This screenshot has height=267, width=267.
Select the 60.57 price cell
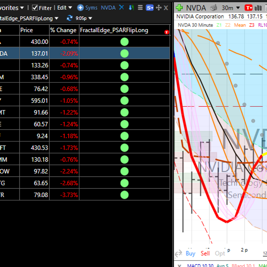tap(34, 124)
